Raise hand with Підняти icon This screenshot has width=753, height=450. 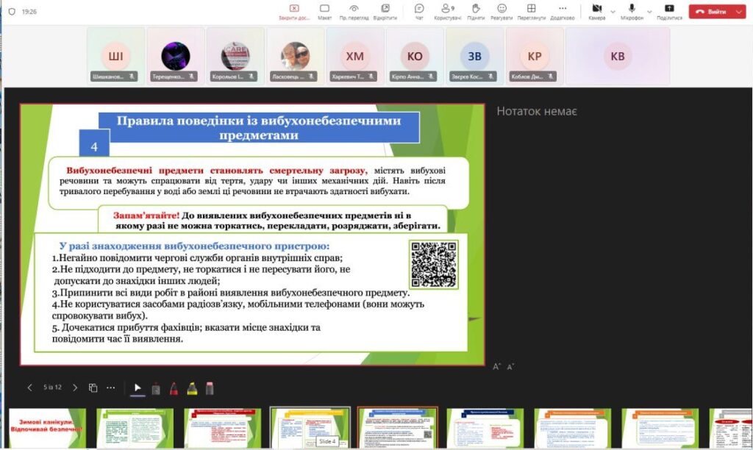pos(476,11)
